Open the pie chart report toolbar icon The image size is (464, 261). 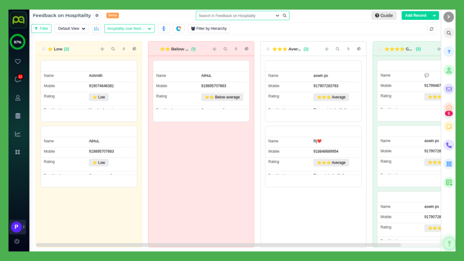click(179, 29)
